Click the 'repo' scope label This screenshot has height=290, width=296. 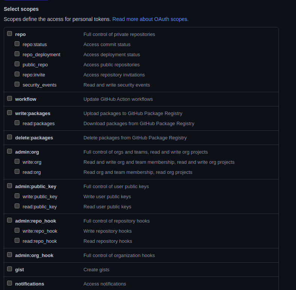pyautogui.click(x=20, y=34)
